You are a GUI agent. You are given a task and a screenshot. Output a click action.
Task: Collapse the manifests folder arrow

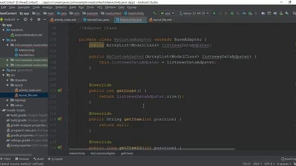3,30
